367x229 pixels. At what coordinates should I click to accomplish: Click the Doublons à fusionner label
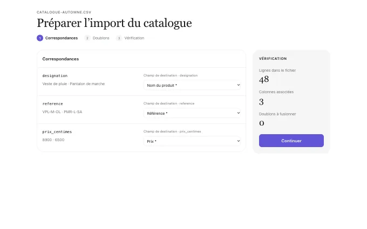(x=277, y=114)
